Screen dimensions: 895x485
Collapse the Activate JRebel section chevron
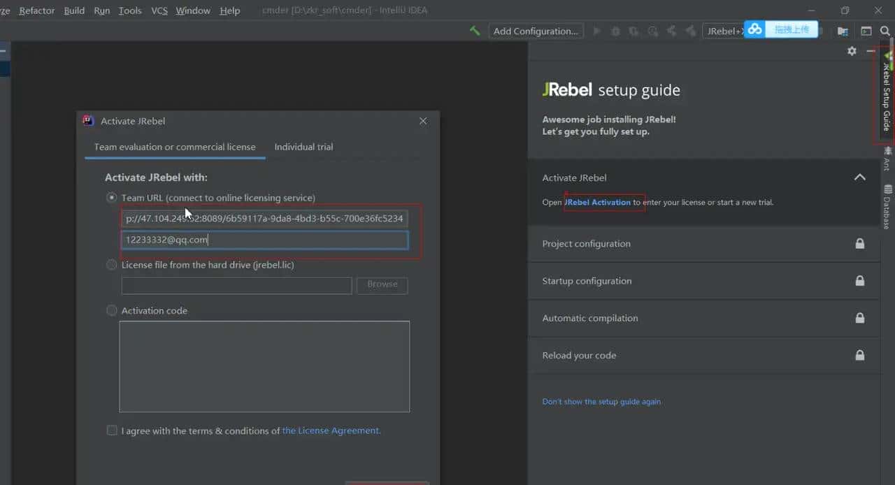click(859, 178)
